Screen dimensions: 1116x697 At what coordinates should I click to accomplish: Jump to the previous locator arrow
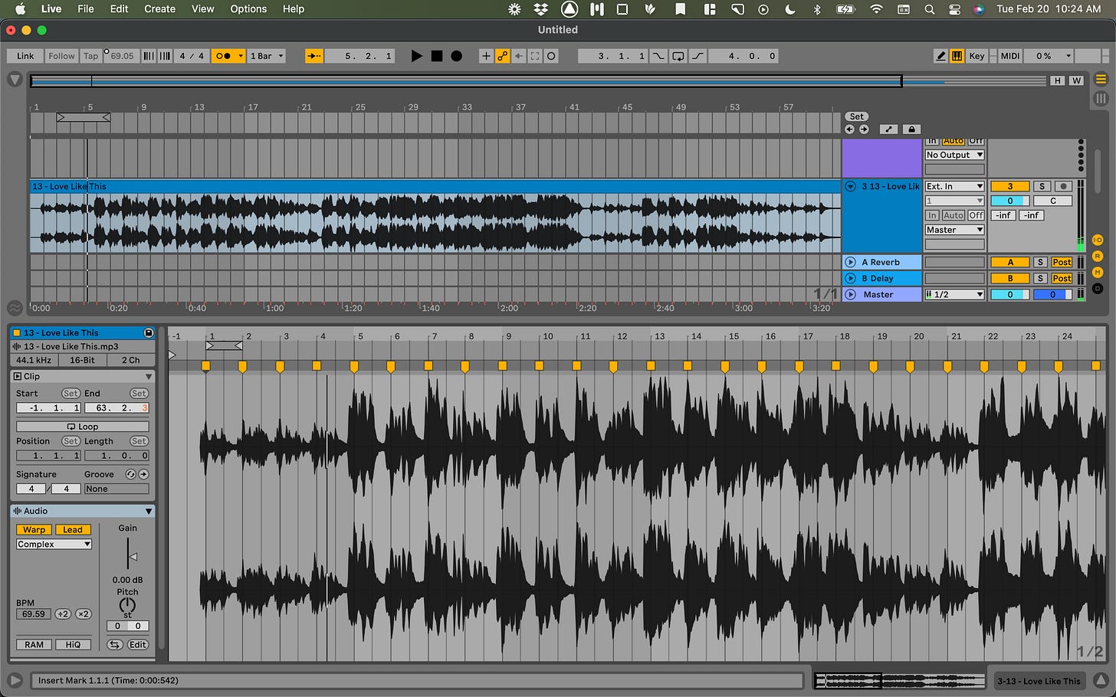tap(849, 129)
